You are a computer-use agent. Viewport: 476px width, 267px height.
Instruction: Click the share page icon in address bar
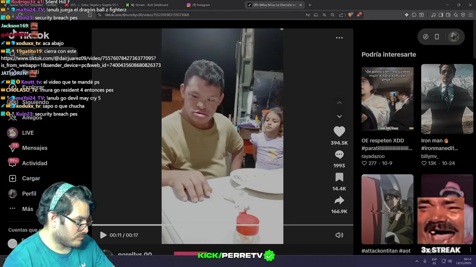[341, 15]
